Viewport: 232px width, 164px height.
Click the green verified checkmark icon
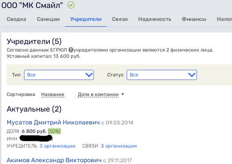click(x=71, y=5)
